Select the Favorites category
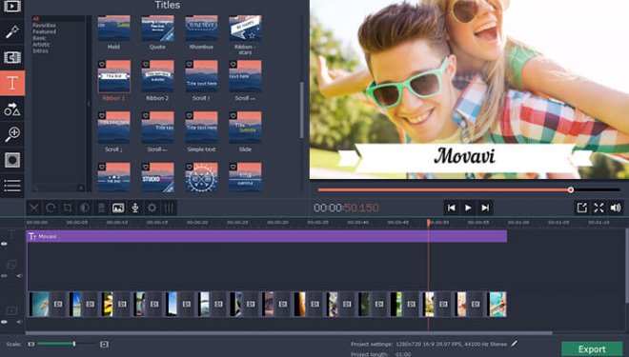This screenshot has height=357, width=629. [x=44, y=26]
